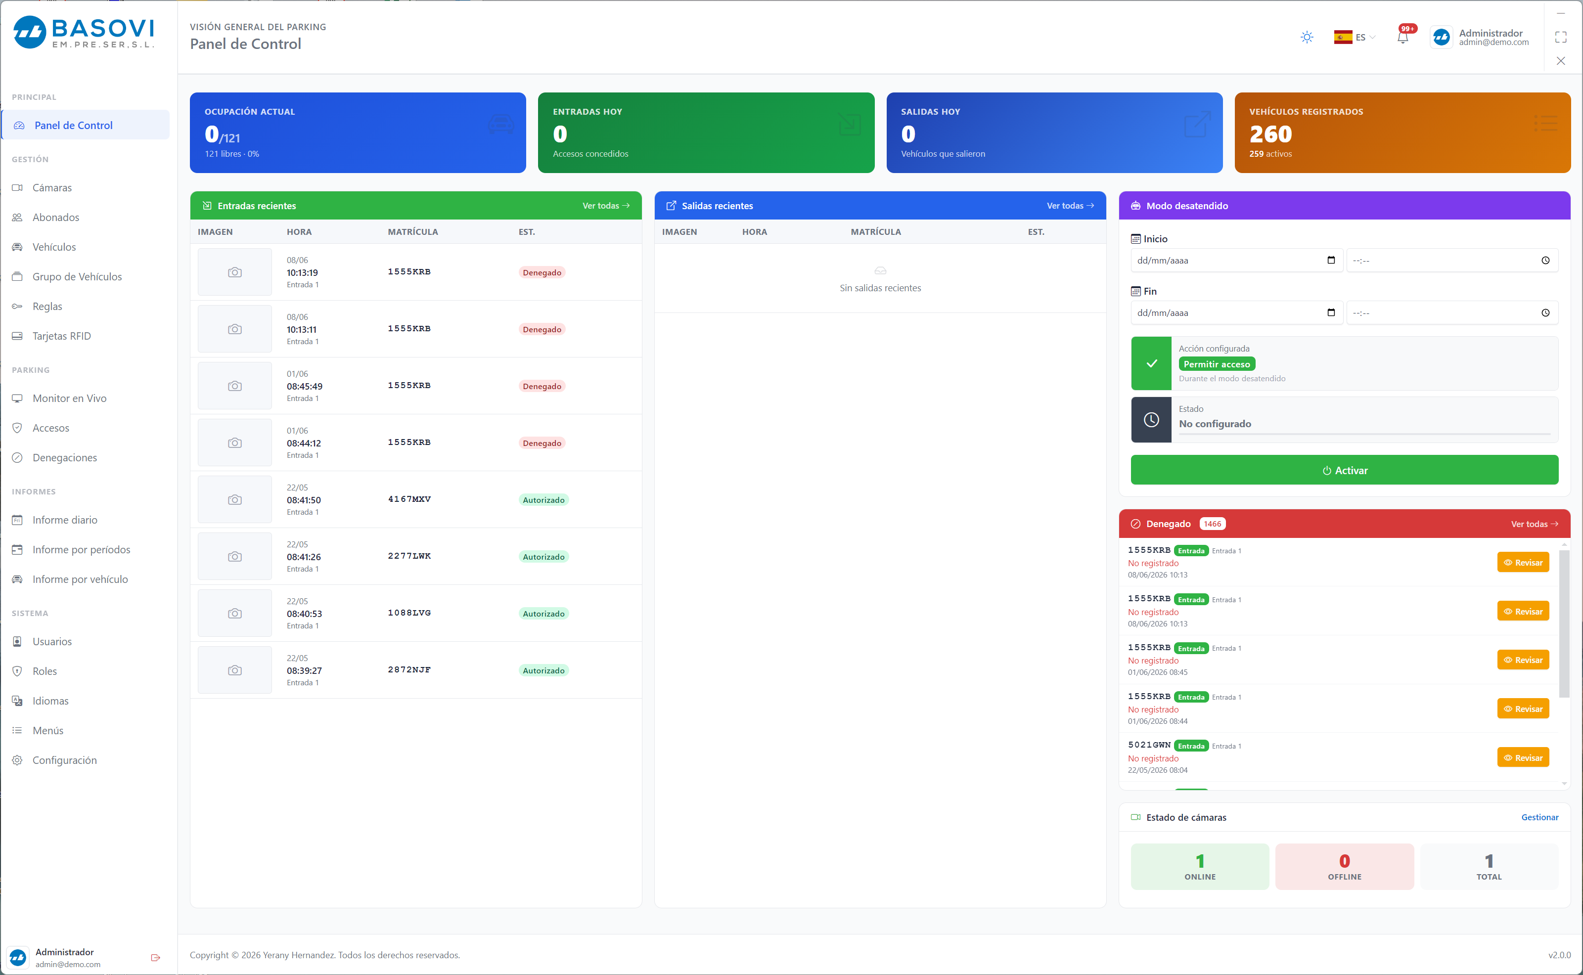Click the clock icon in Fin time field
Image resolution: width=1583 pixels, height=975 pixels.
[x=1545, y=313]
